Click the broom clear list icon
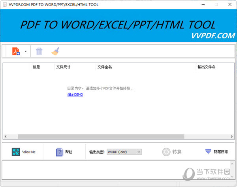 pyautogui.click(x=55, y=51)
